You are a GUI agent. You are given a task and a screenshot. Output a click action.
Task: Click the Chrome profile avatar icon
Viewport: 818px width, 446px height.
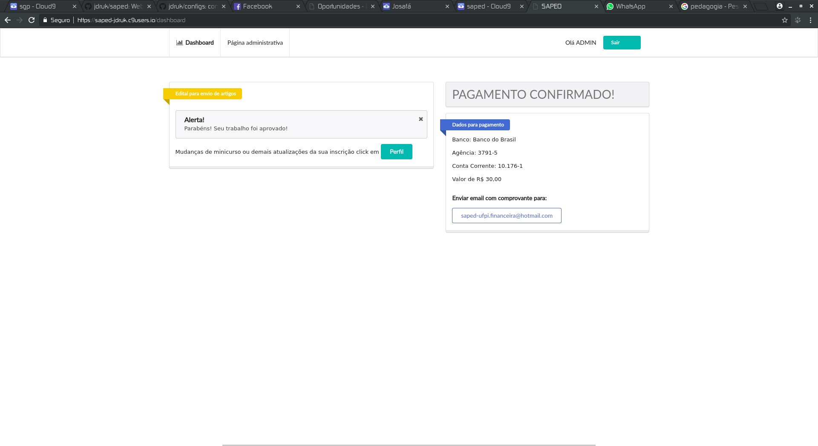click(779, 6)
